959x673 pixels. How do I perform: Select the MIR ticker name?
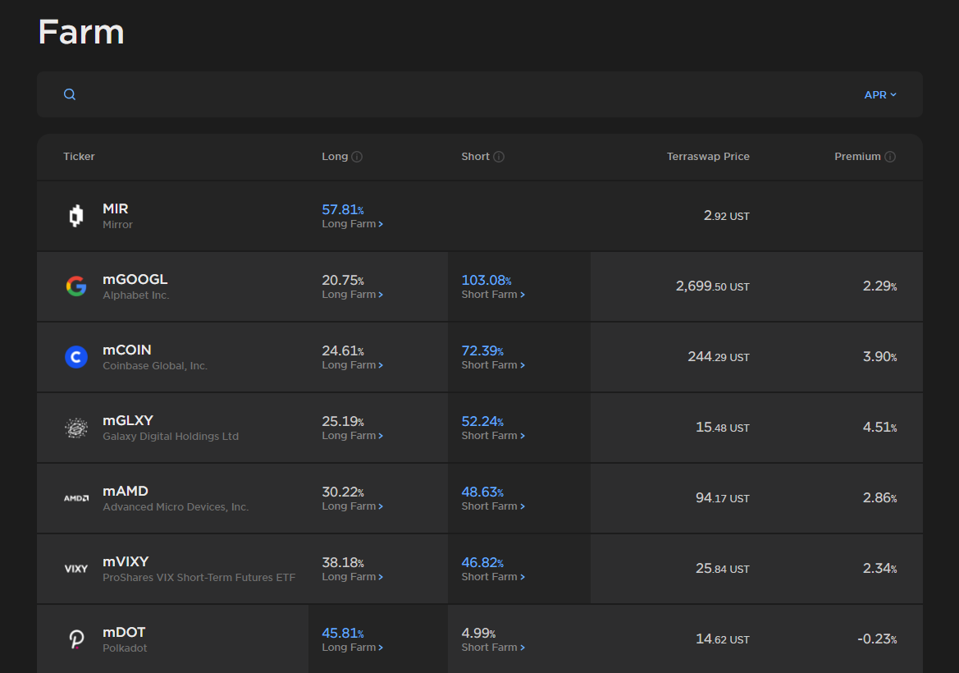[115, 208]
